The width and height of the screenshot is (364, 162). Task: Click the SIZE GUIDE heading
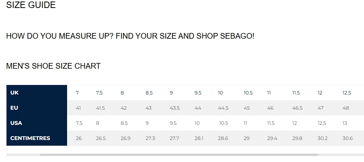coord(31,5)
